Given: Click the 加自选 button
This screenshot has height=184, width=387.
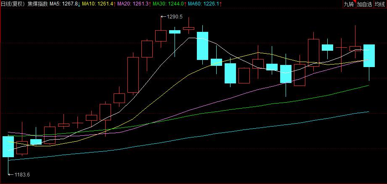Looking at the screenshot, I should click(365, 4).
